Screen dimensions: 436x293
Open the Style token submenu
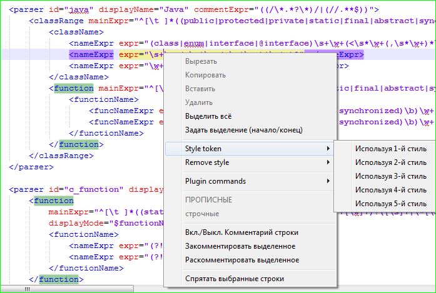click(250, 149)
